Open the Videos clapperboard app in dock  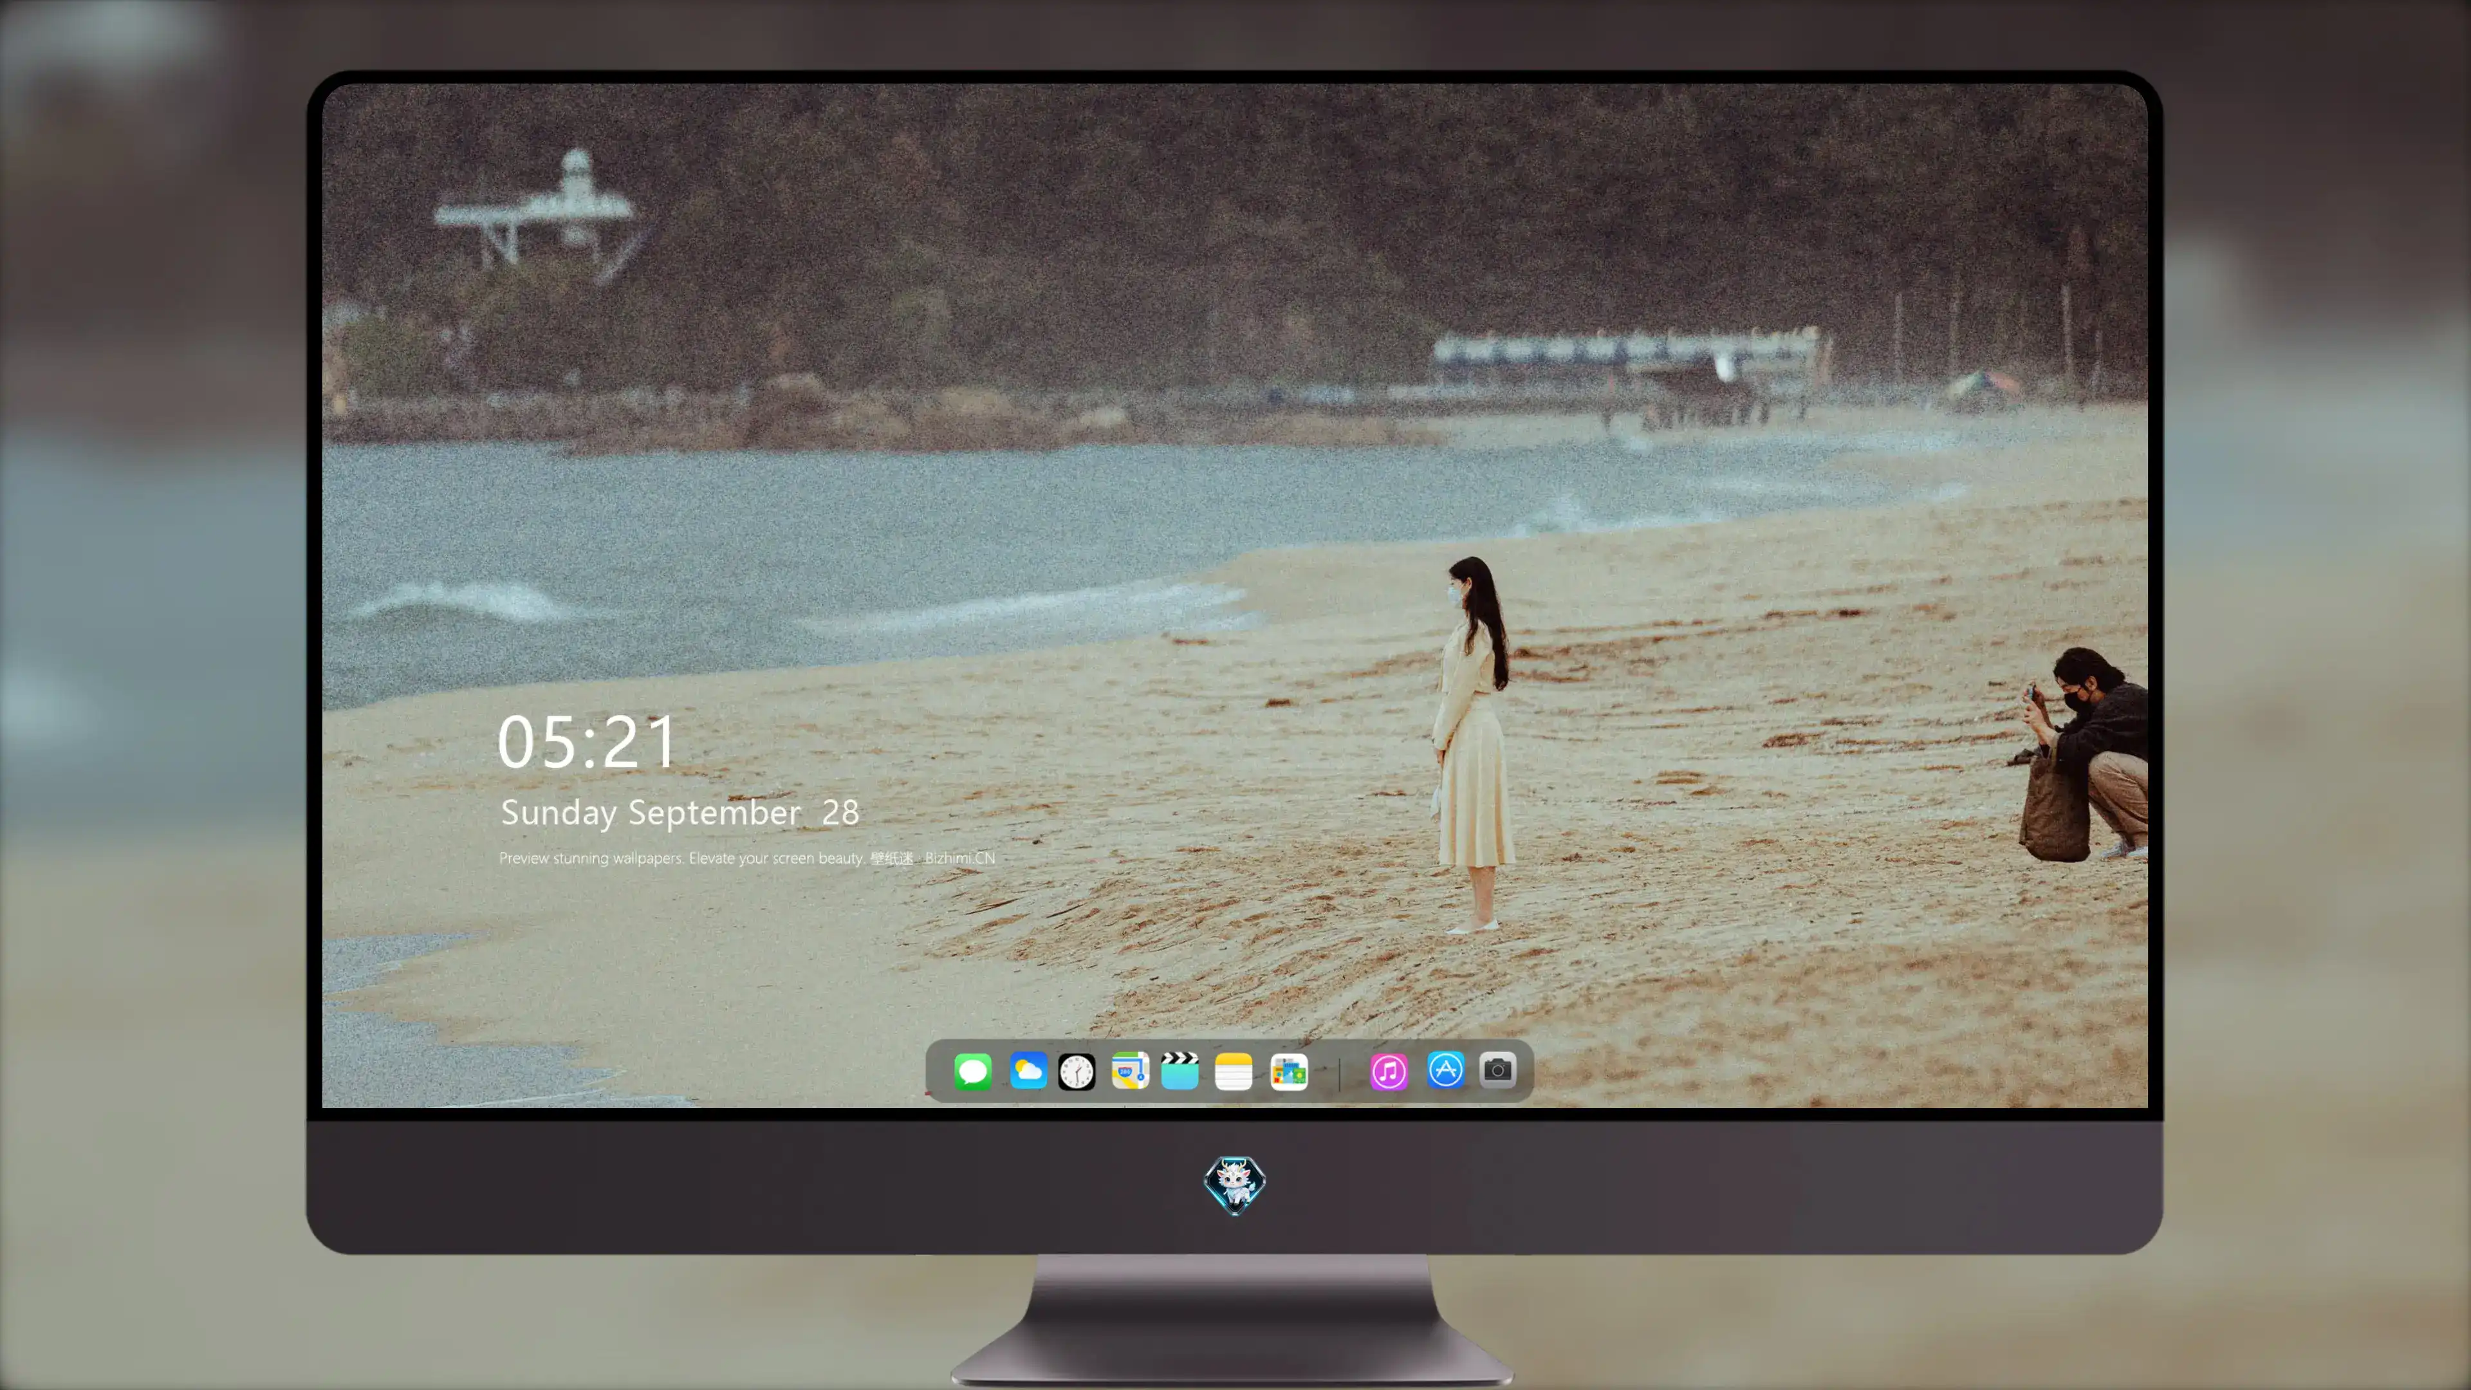[1180, 1071]
